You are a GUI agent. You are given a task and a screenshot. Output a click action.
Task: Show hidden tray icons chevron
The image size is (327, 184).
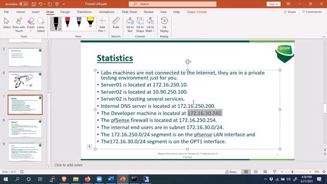pos(265,179)
